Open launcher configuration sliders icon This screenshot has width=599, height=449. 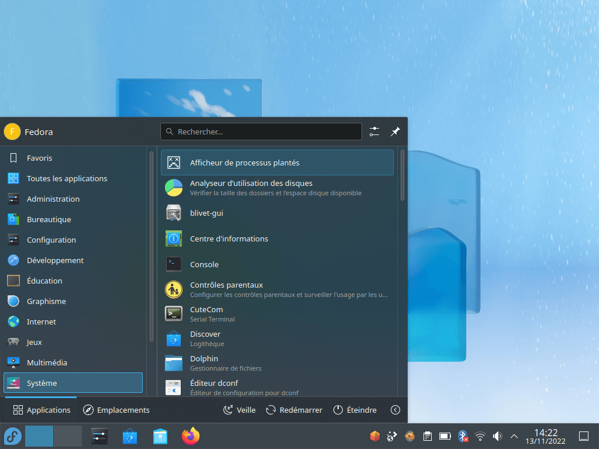pos(374,132)
